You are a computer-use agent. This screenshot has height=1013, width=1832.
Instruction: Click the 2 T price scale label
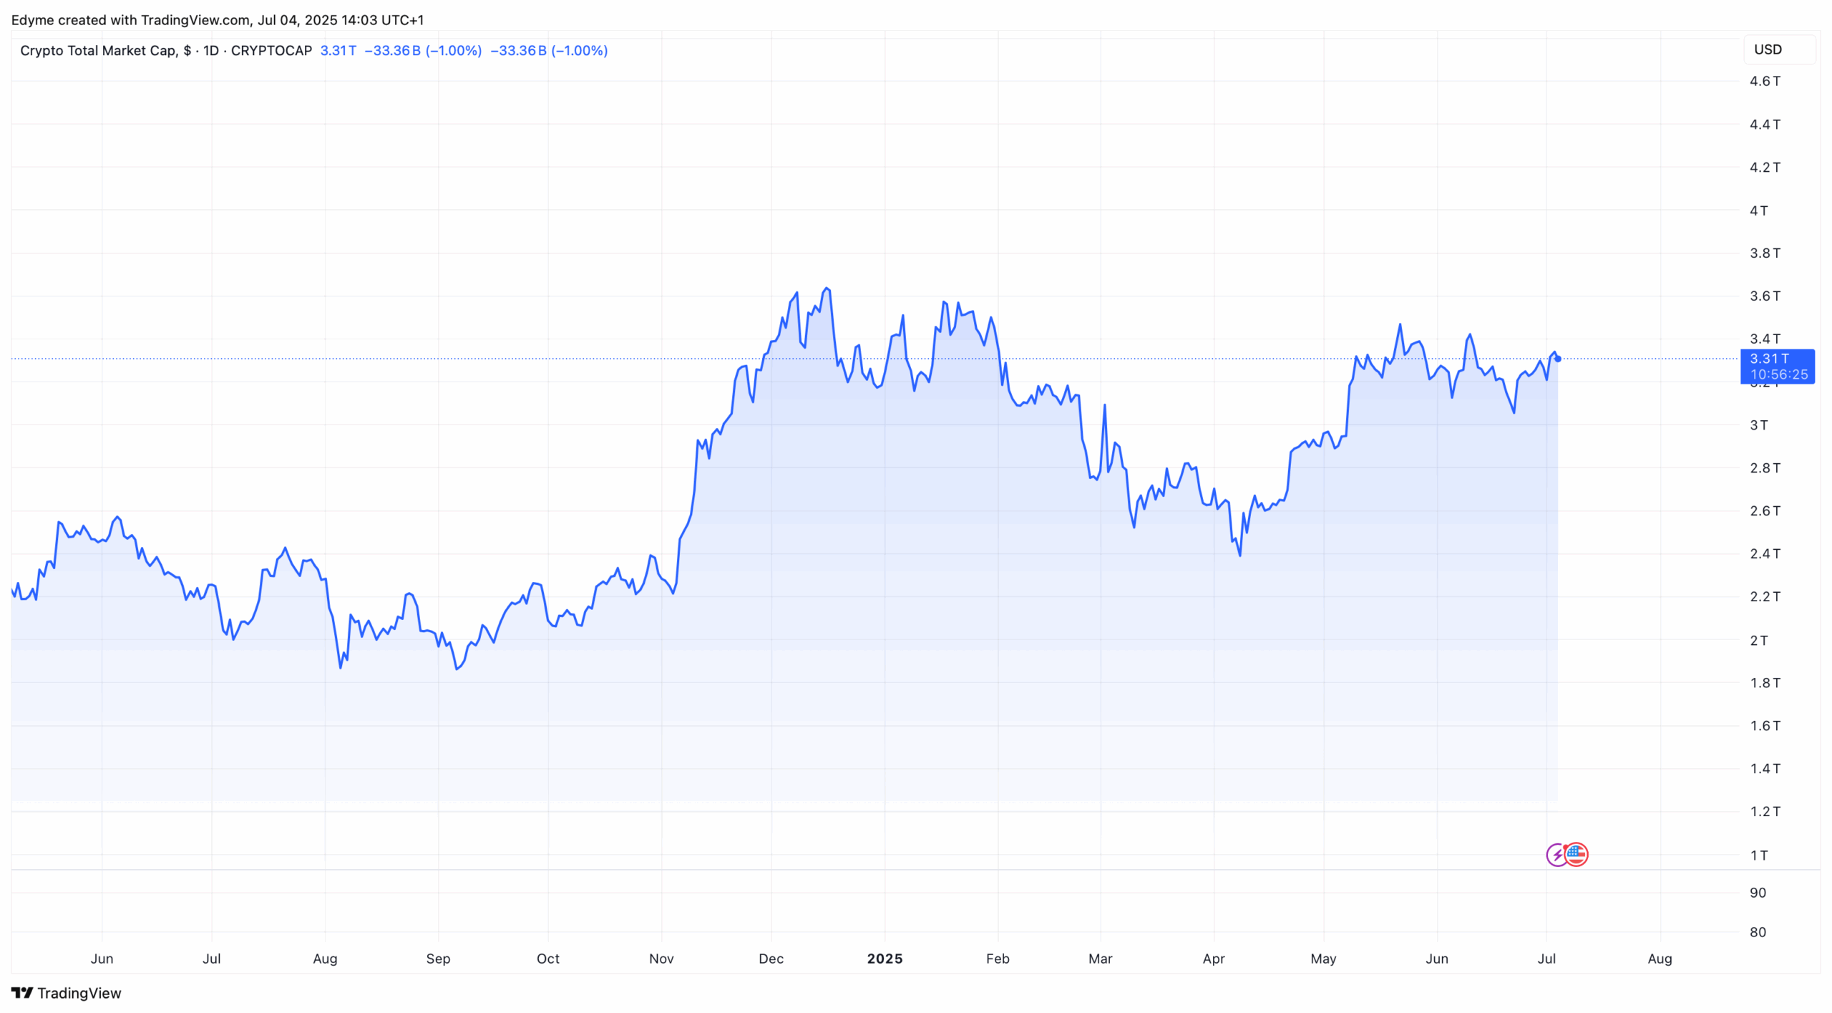coord(1758,640)
